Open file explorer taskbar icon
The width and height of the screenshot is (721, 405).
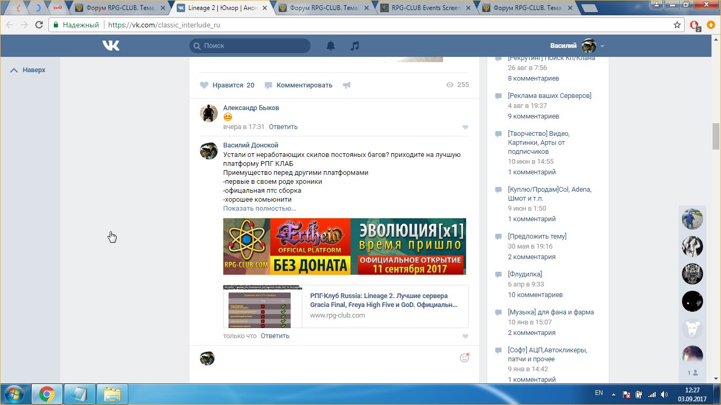click(x=112, y=394)
